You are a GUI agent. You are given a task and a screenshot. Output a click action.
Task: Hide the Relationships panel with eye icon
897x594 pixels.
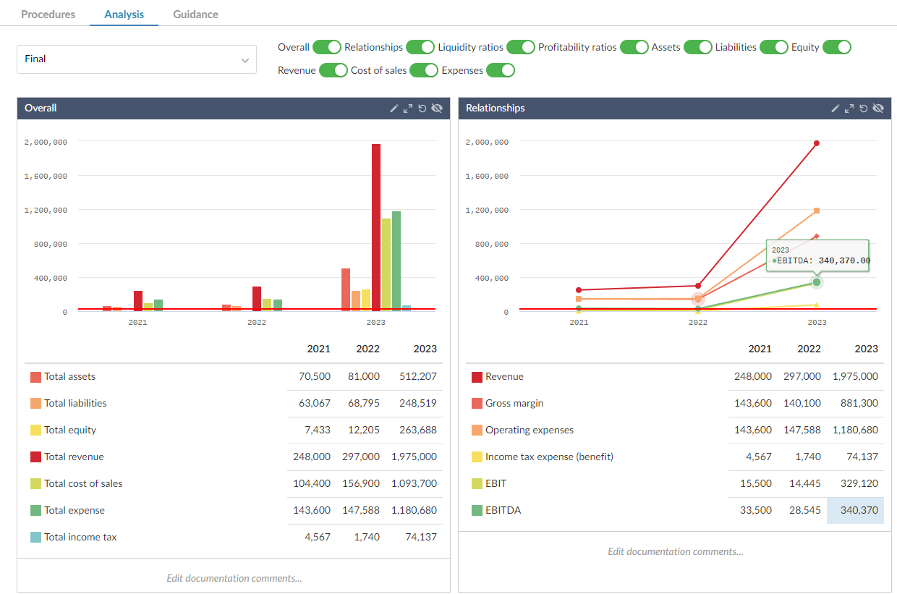877,109
